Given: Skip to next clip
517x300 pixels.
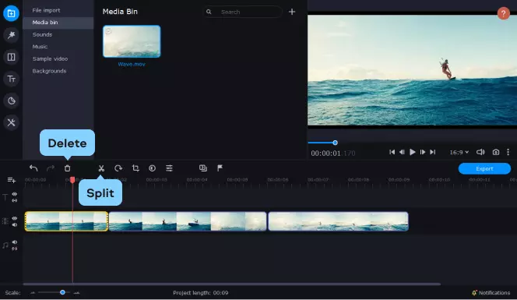Looking at the screenshot, I should (x=433, y=152).
